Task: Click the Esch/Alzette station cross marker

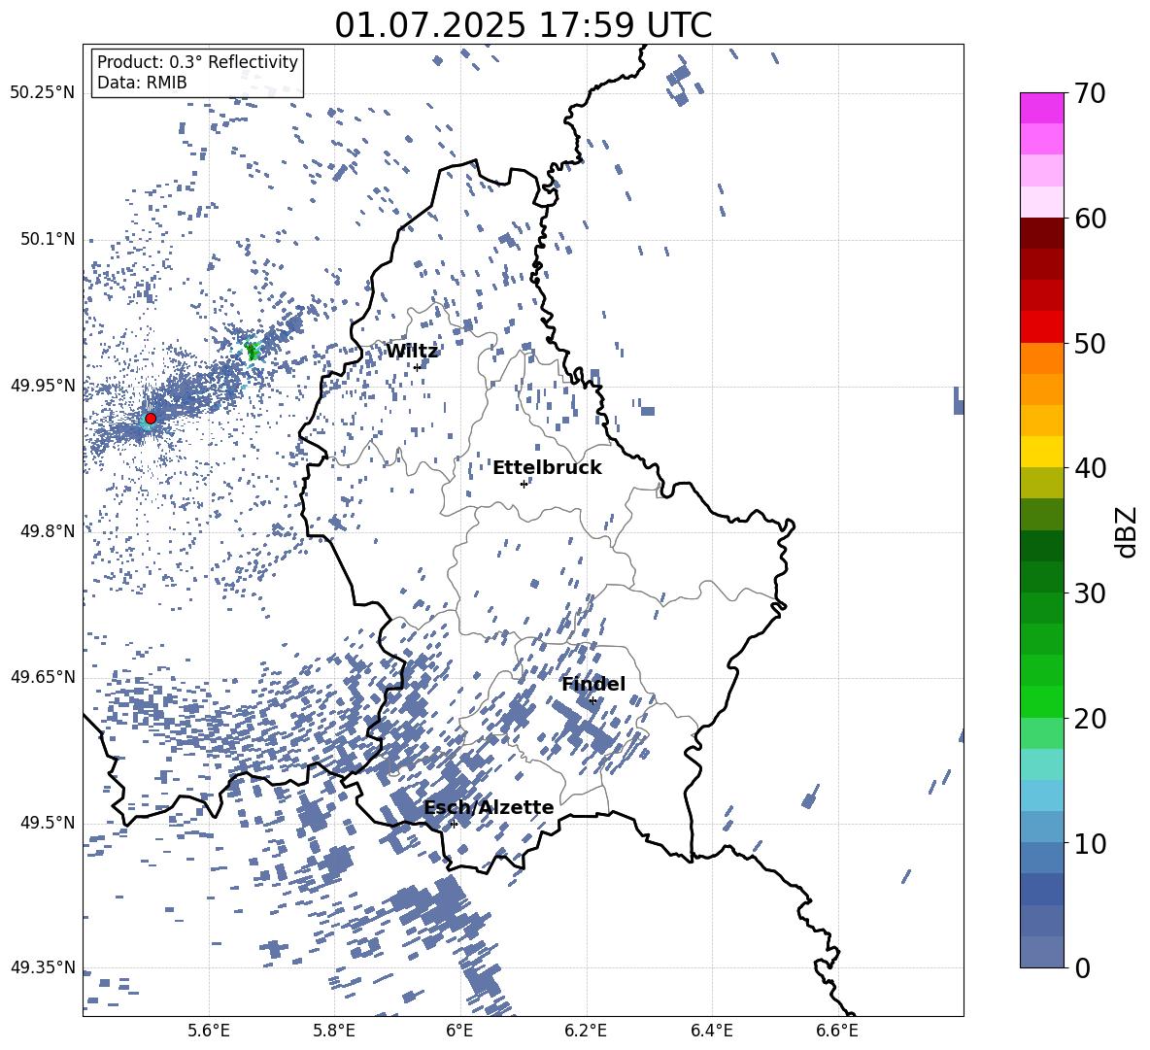Action: 454,824
